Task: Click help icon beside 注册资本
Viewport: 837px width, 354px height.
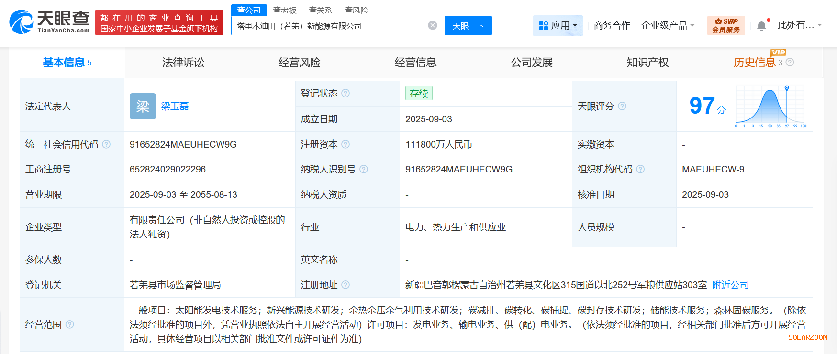Action: (x=346, y=144)
